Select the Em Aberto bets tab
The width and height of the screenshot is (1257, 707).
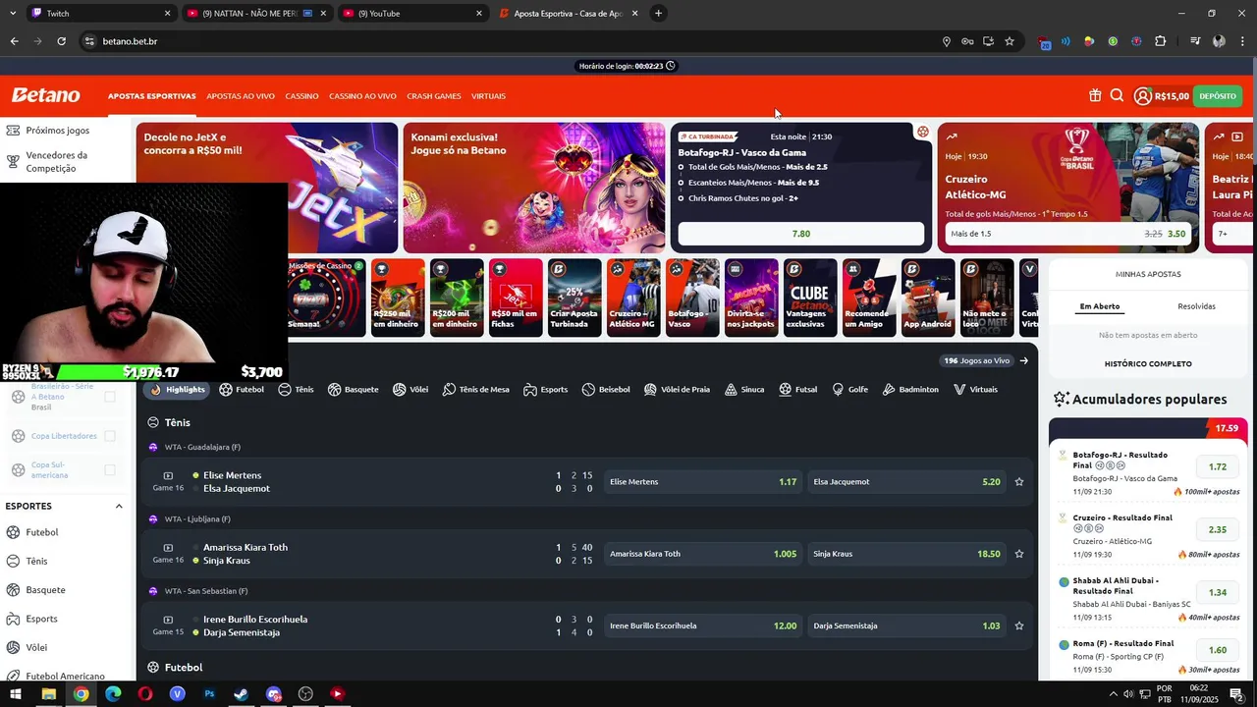pos(1100,306)
